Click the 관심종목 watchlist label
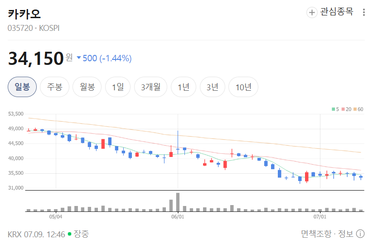Image resolution: width=373 pixels, height=245 pixels. pyautogui.click(x=337, y=12)
